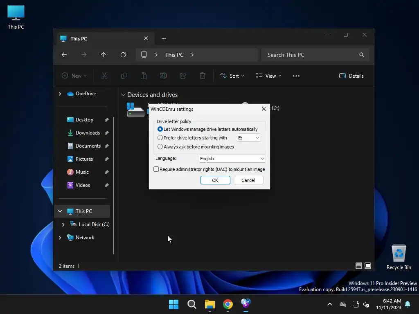Viewport: 419px width, 314px height.
Task: Open the New item dropdown
Action: [74, 76]
